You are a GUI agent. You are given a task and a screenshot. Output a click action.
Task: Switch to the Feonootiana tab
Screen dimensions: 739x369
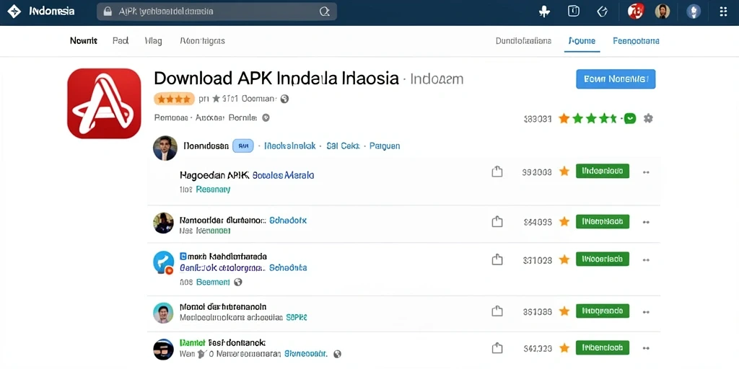pos(636,41)
